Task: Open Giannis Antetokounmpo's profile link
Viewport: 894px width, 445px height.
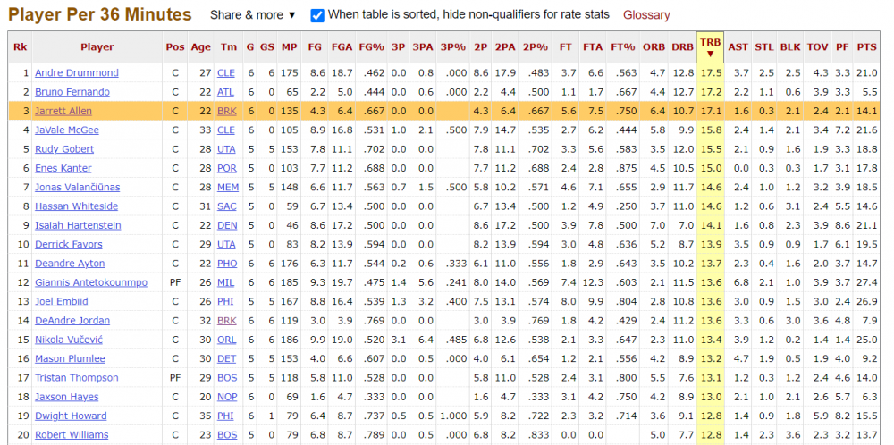Action: click(x=90, y=282)
